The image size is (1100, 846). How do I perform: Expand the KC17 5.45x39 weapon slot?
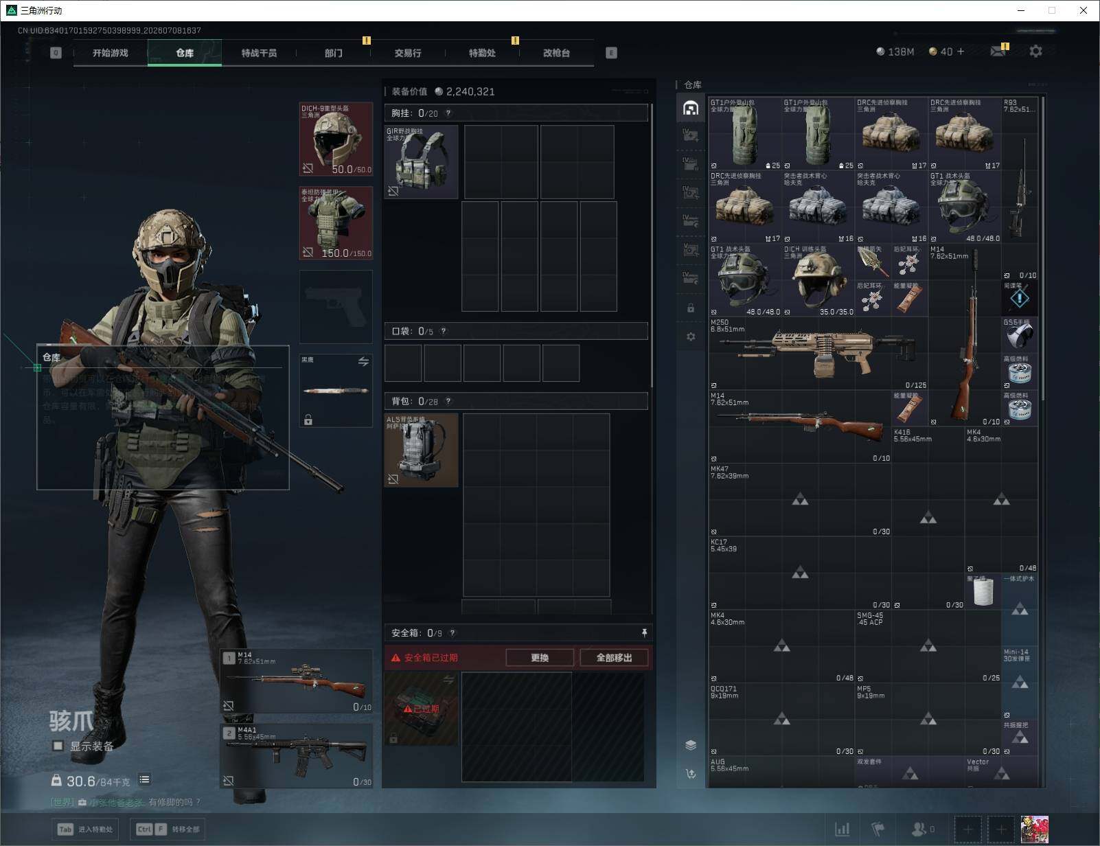[x=800, y=573]
